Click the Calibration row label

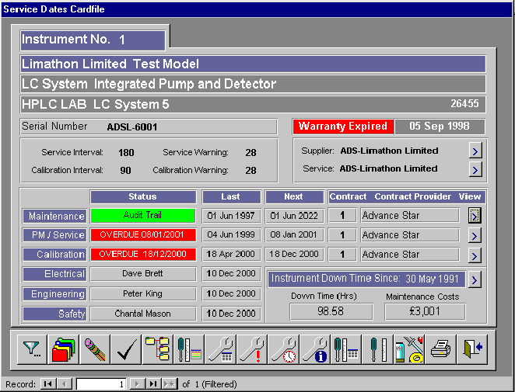tap(55, 255)
